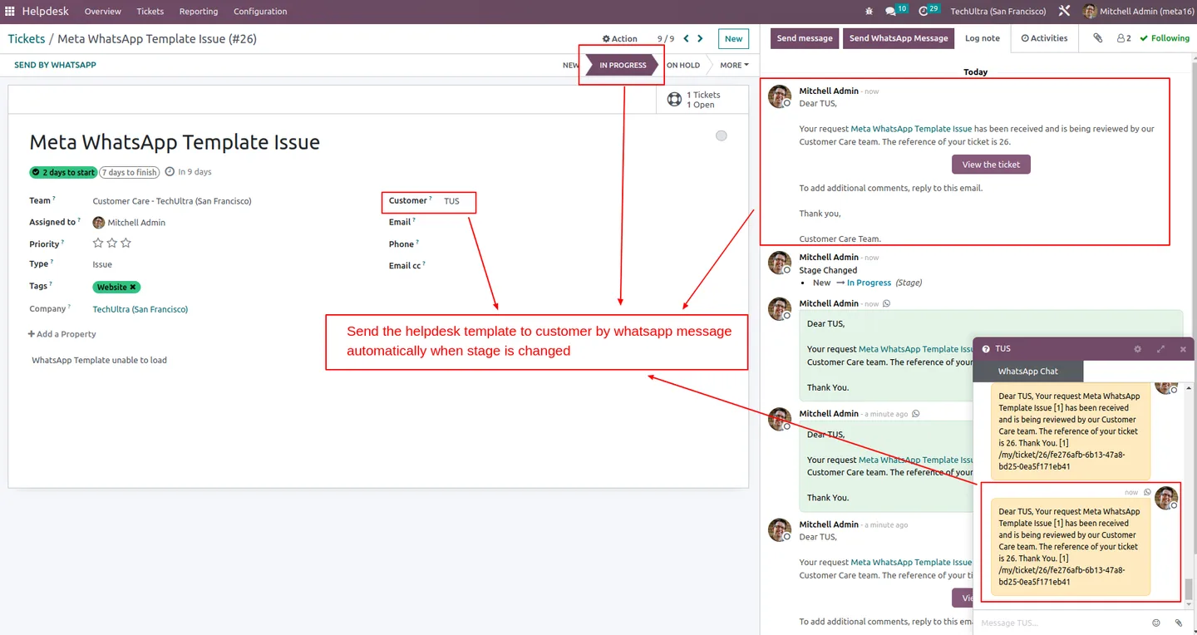Expand the MORE stages dropdown

point(734,65)
